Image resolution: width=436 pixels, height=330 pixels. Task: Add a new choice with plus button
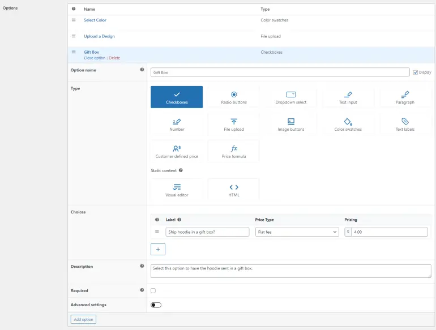(158, 250)
